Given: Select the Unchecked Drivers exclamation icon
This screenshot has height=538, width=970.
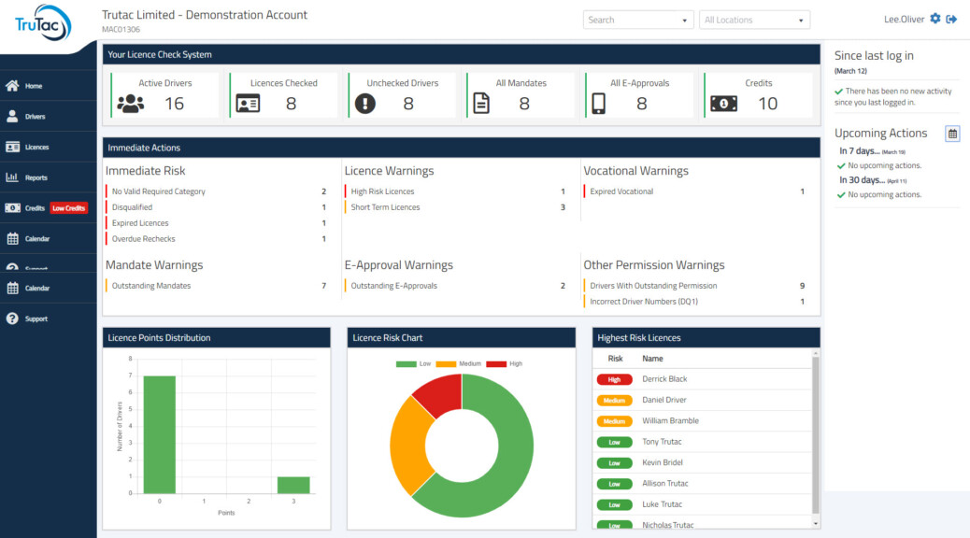Looking at the screenshot, I should pyautogui.click(x=365, y=104).
